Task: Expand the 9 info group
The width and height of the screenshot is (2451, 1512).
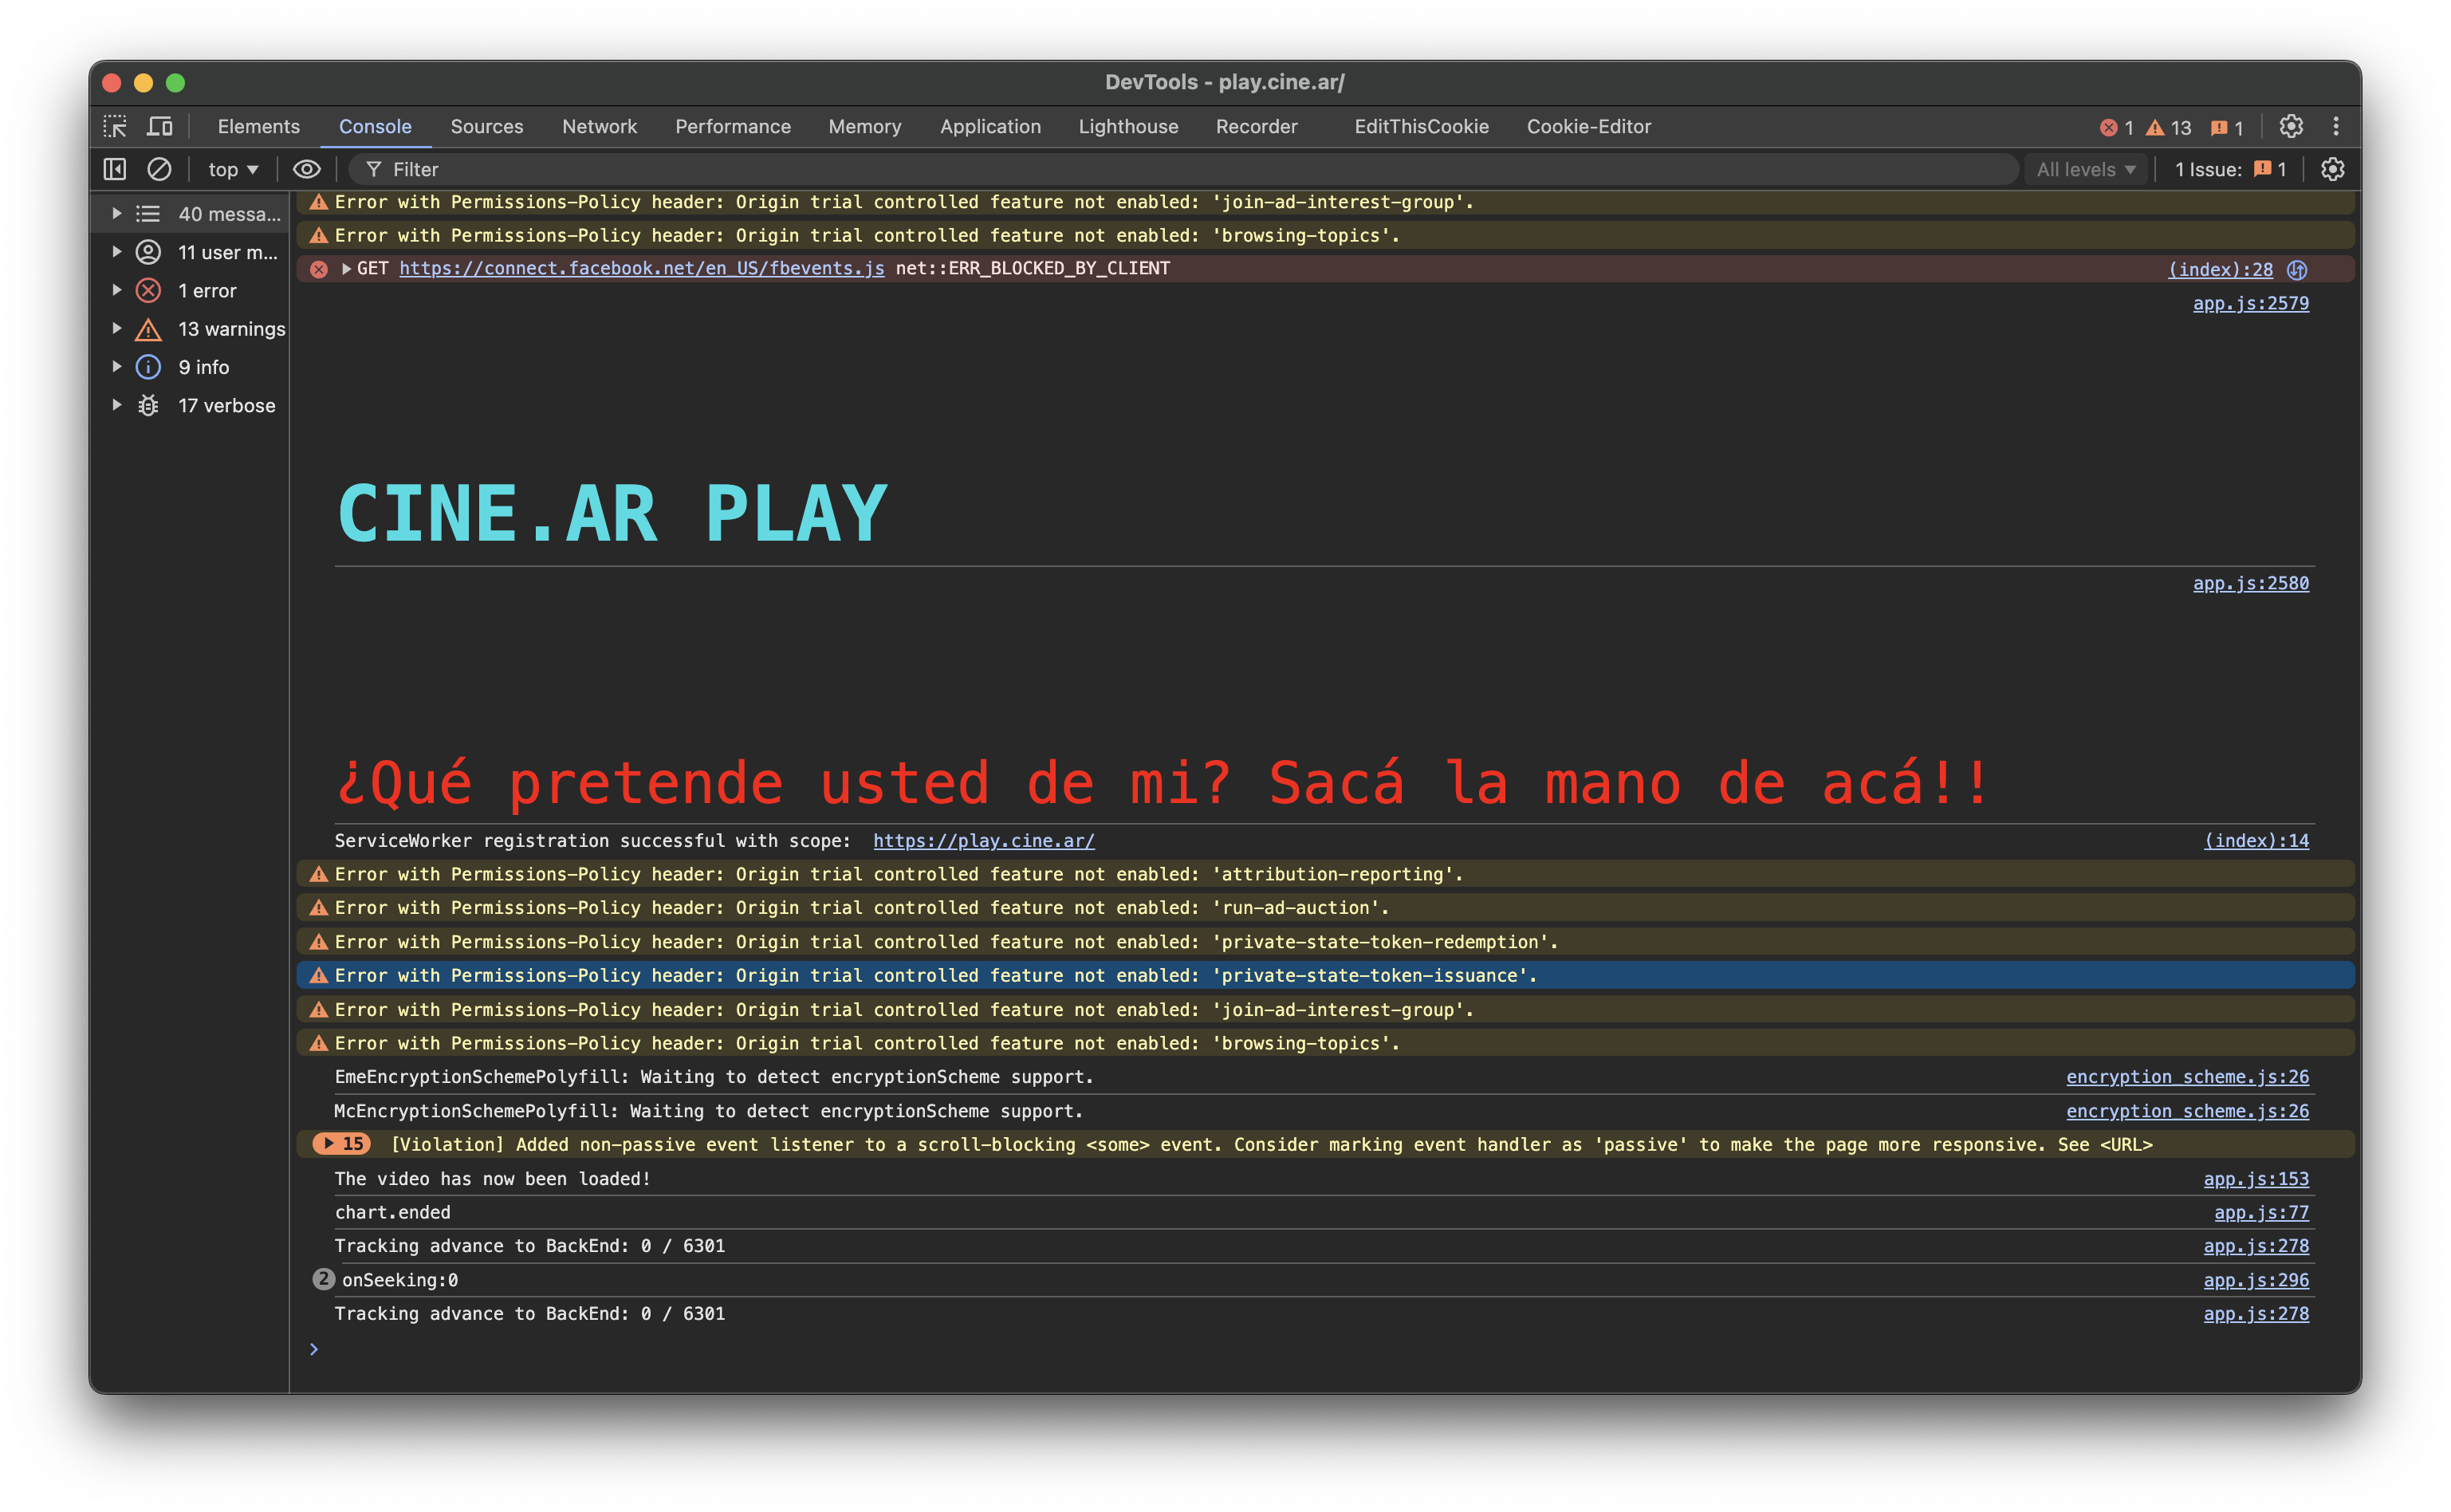Action: tap(117, 367)
